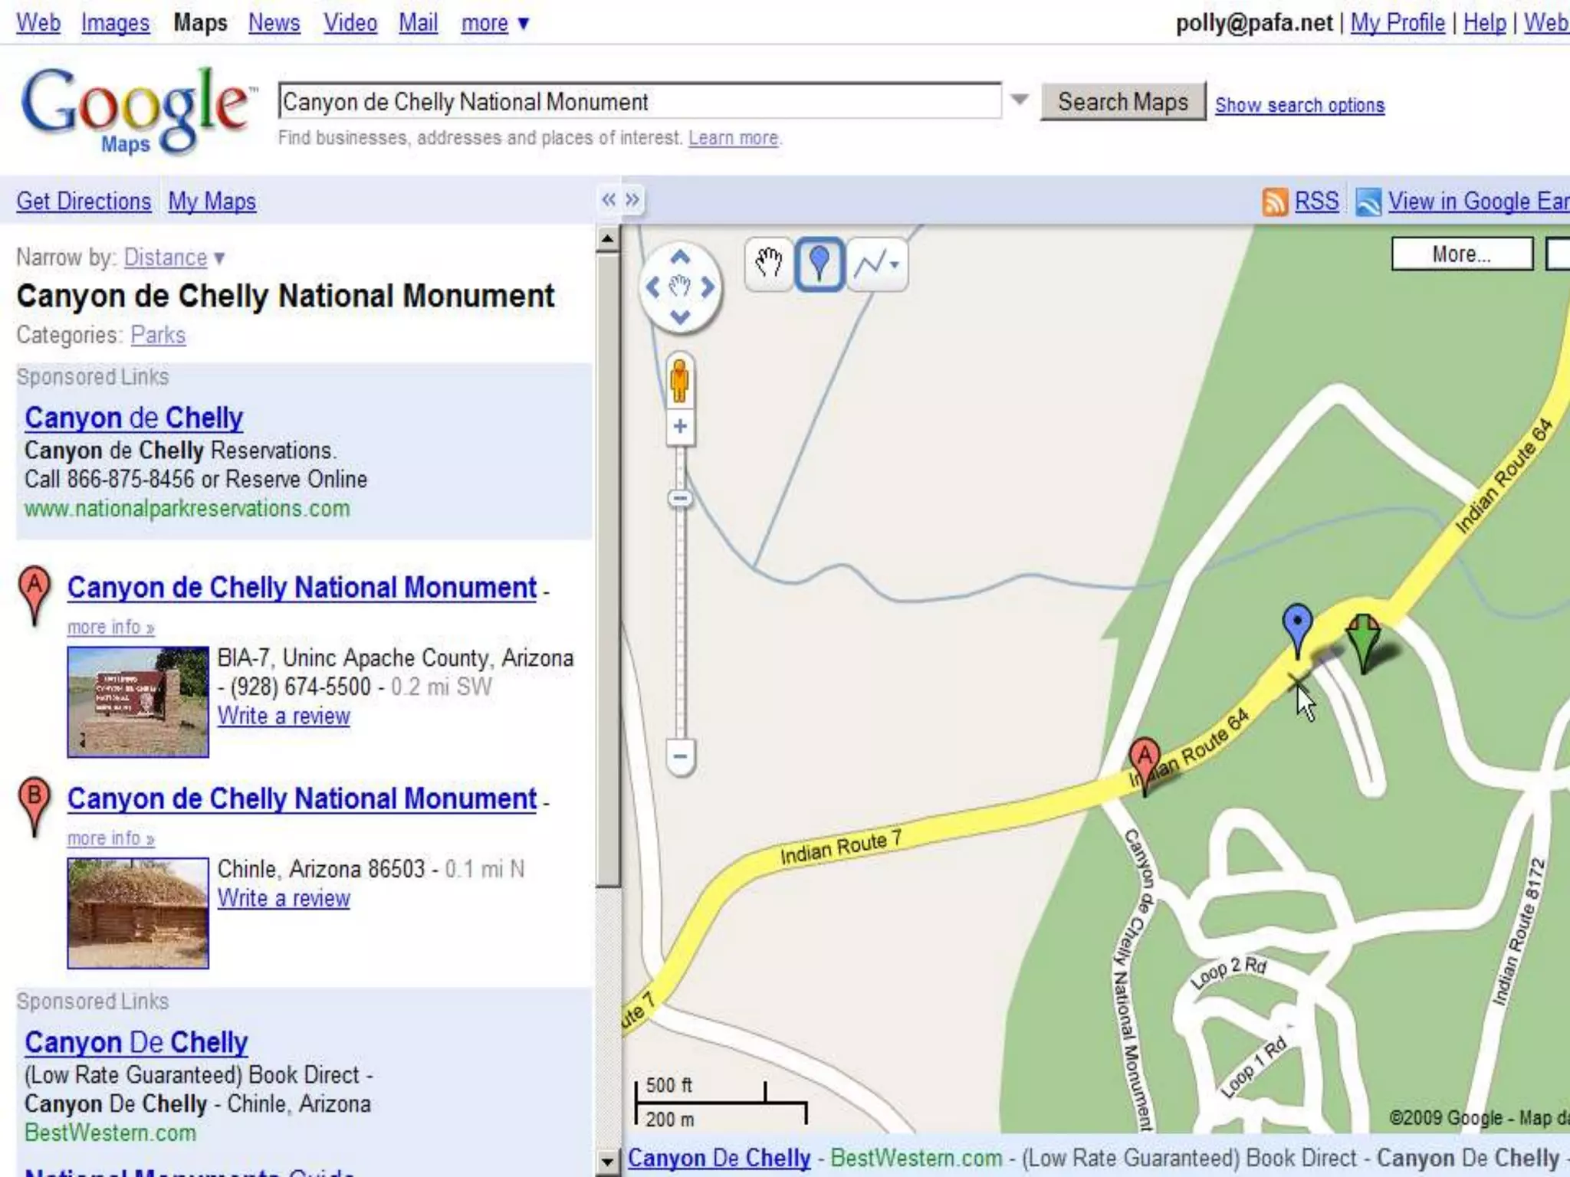Image resolution: width=1570 pixels, height=1177 pixels.
Task: Zoom in with the plus button
Action: click(x=680, y=426)
